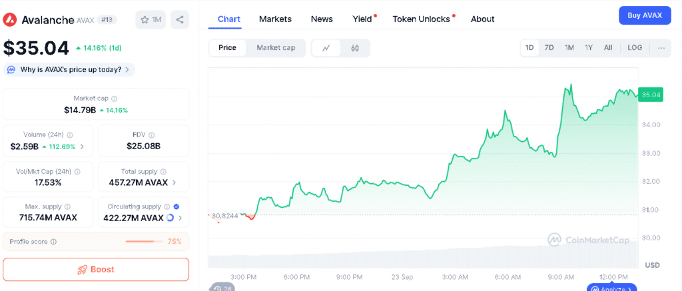Expand Total supply details chevron

pos(174,182)
